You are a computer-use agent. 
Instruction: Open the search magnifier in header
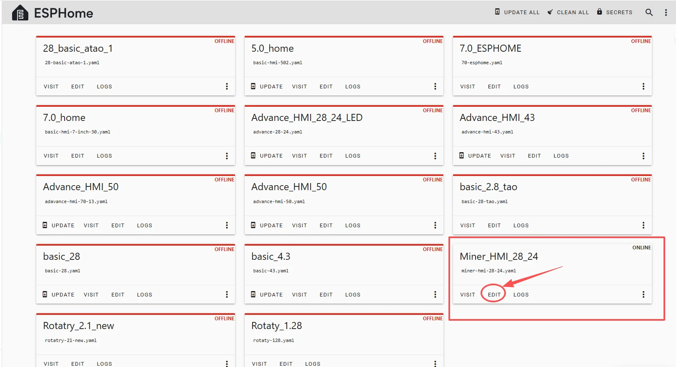coord(649,13)
